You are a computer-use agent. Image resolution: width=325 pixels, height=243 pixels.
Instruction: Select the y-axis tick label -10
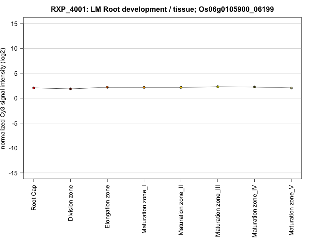click(x=13, y=148)
